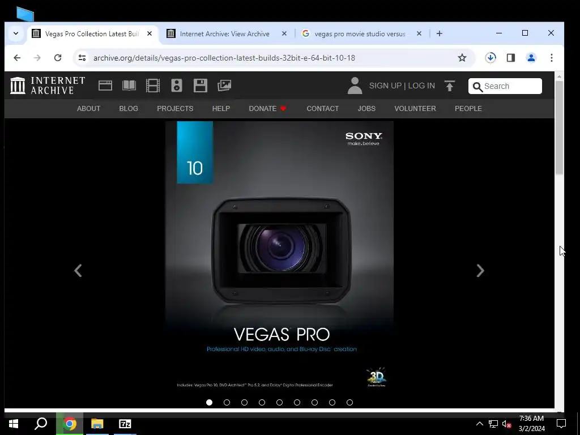This screenshot has height=435, width=580.
Task: Open notification center icon
Action: coord(561,424)
